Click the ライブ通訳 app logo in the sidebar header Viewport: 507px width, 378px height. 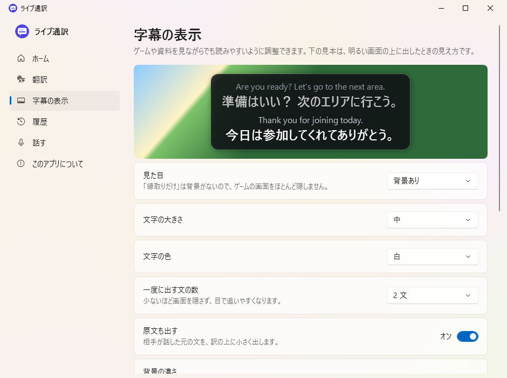click(22, 31)
